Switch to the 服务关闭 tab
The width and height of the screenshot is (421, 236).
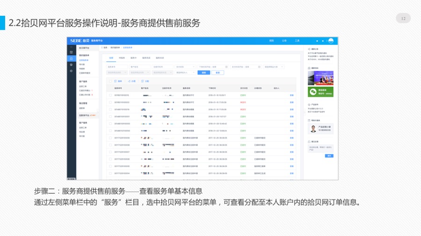pyautogui.click(x=160, y=58)
